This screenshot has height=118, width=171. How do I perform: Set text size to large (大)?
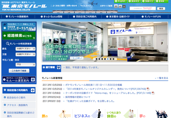click(x=116, y=6)
